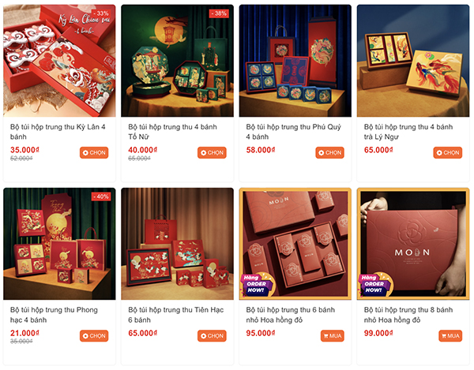
Task: Open Tiên Hạc 6 bánh product image
Action: [x=178, y=244]
